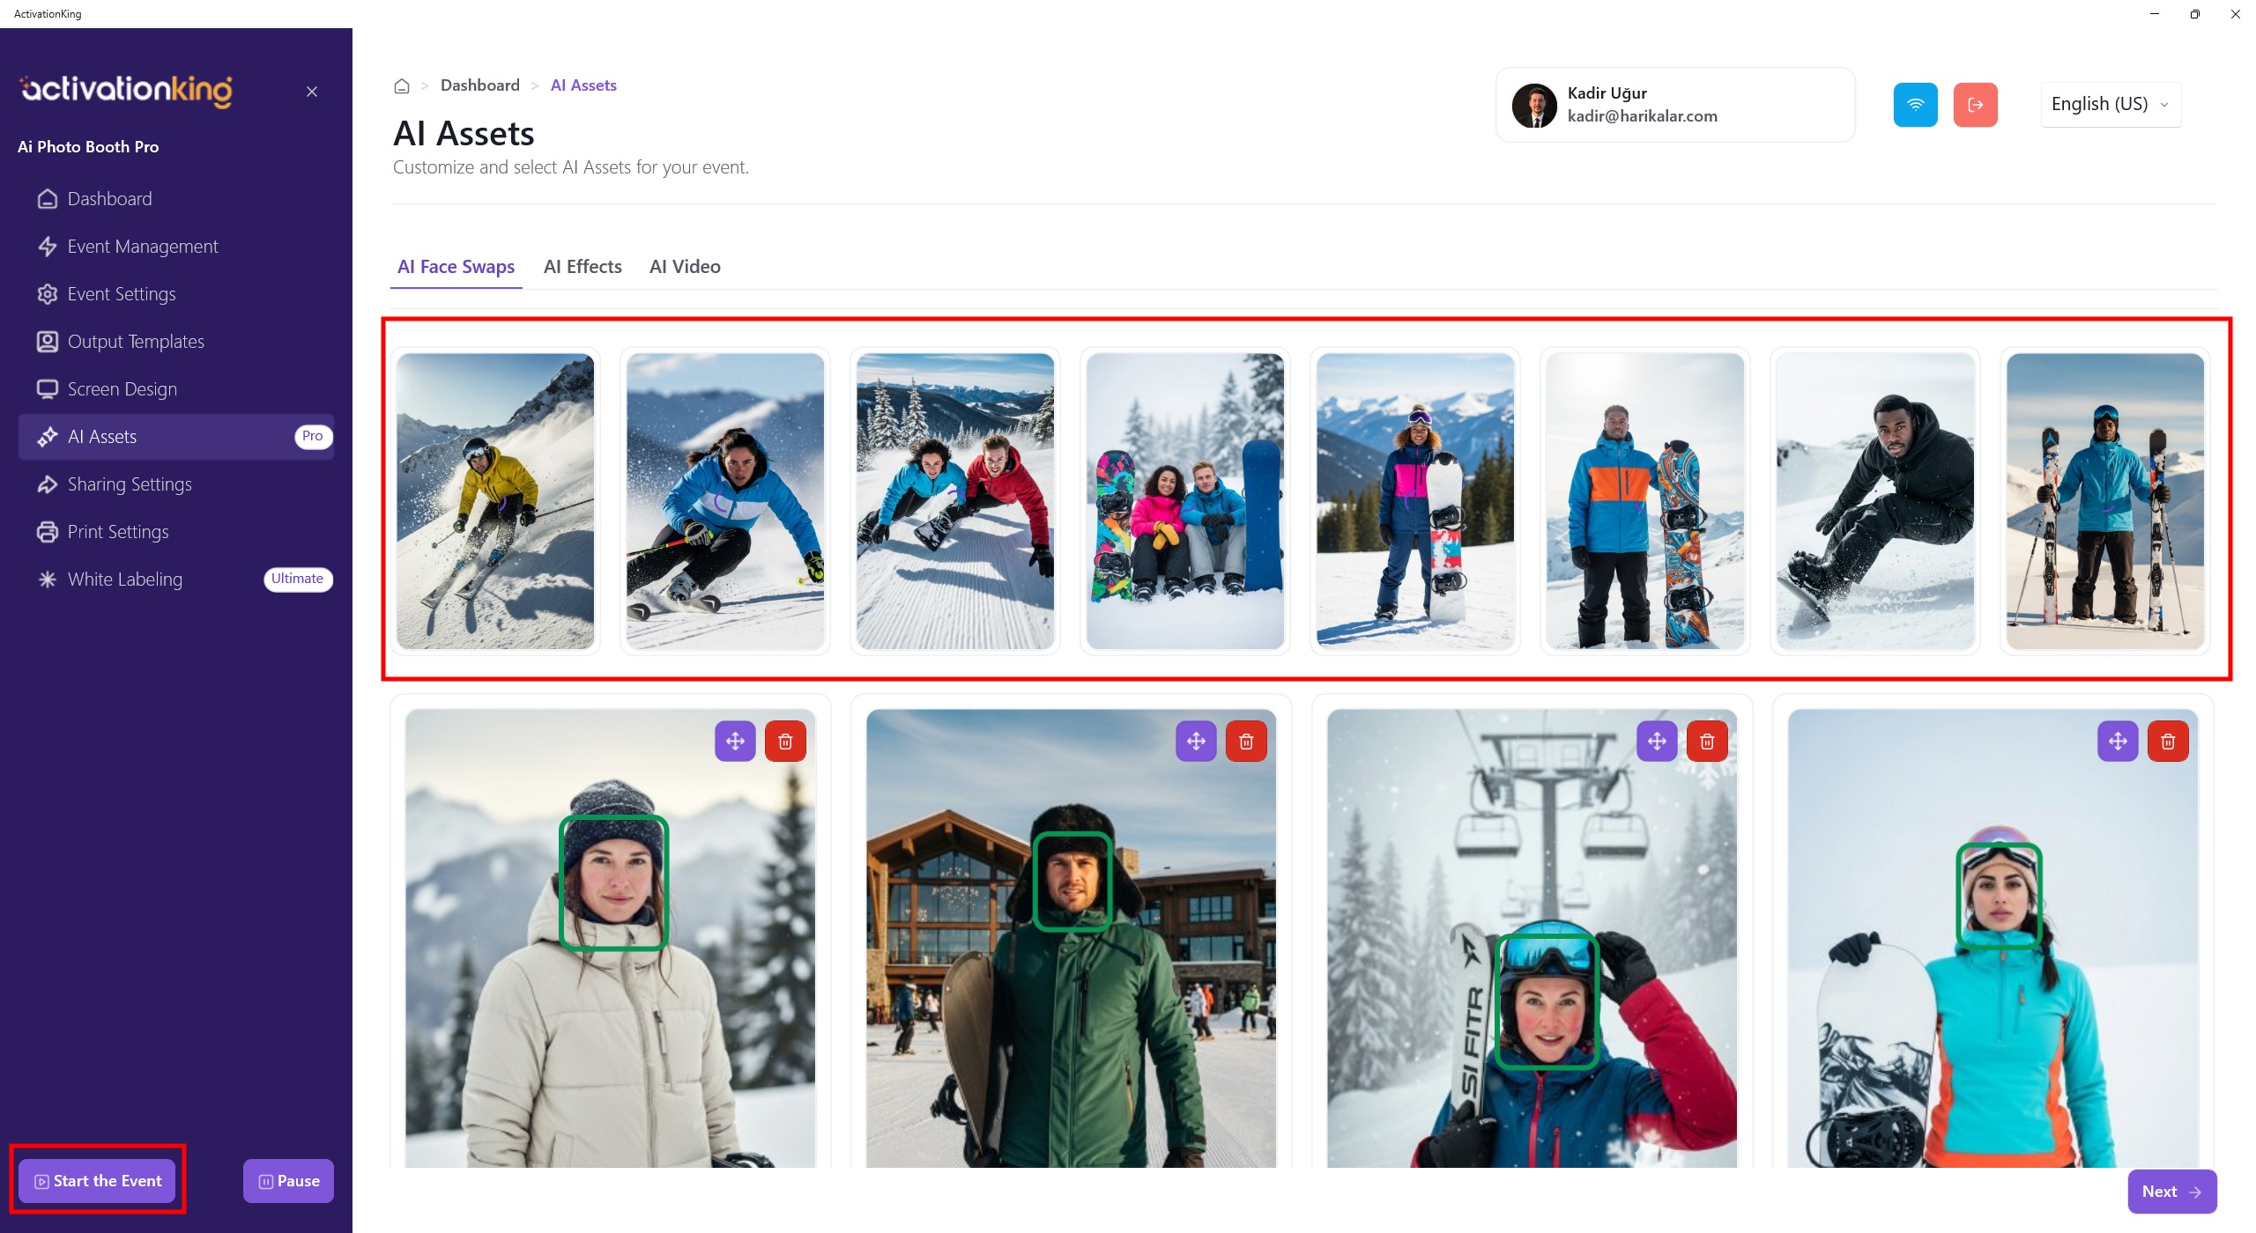The image size is (2256, 1233).
Task: Open Event Management in the sidebar
Action: [x=143, y=247]
